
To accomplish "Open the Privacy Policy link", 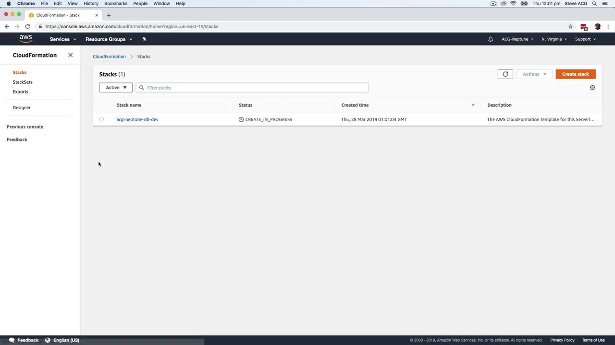I will (x=562, y=340).
